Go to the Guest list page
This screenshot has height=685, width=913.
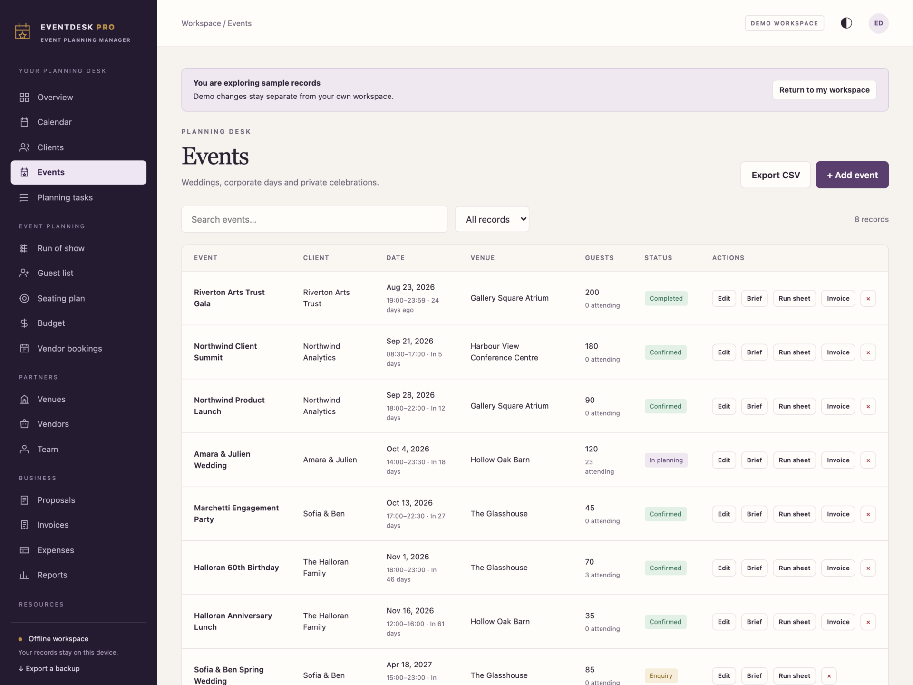78,273
